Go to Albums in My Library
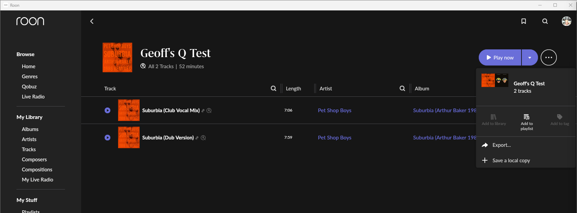Image resolution: width=577 pixels, height=213 pixels. coord(30,129)
